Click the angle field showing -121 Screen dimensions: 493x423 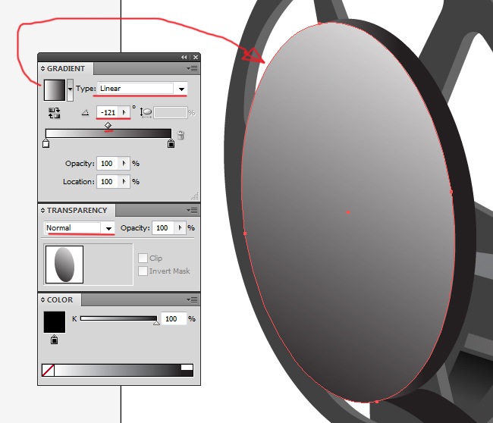[x=107, y=112]
